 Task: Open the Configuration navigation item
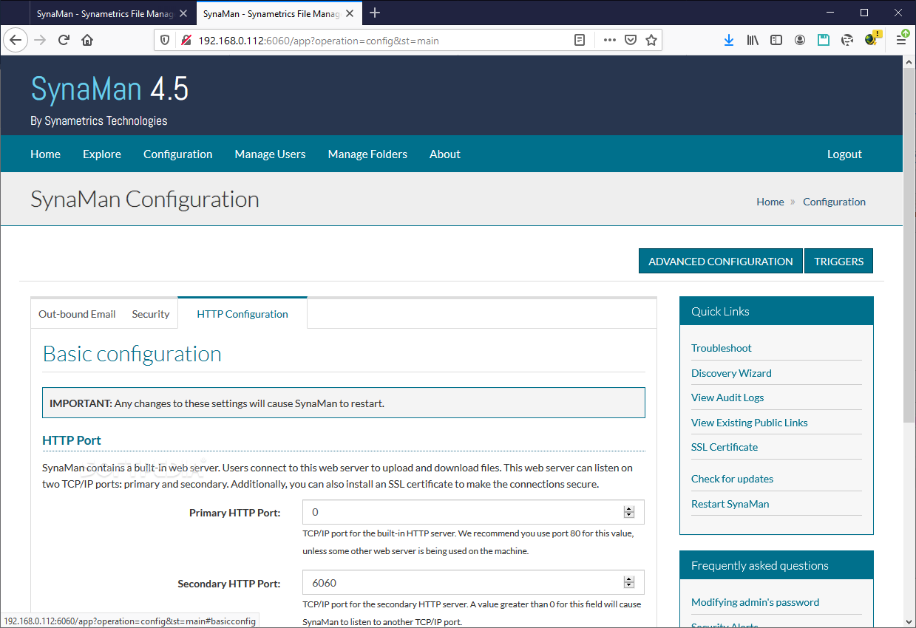[x=177, y=154]
